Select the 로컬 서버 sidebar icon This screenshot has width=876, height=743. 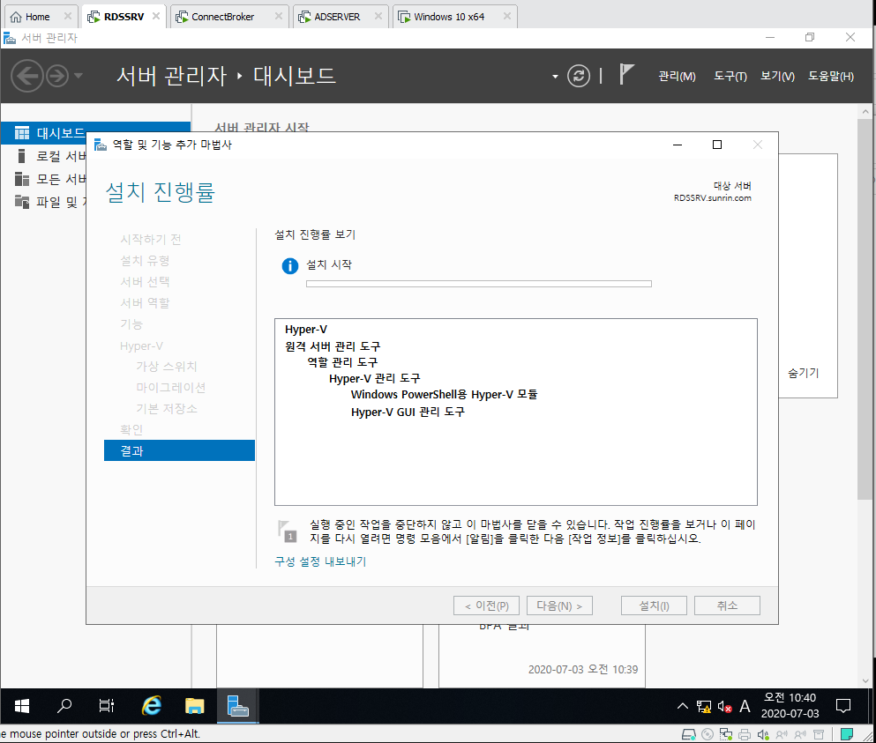(x=21, y=156)
